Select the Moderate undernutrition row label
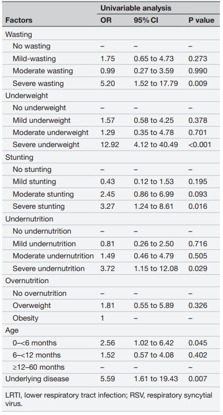Image resolution: width=223 pixels, height=415 pixels. coord(53,256)
